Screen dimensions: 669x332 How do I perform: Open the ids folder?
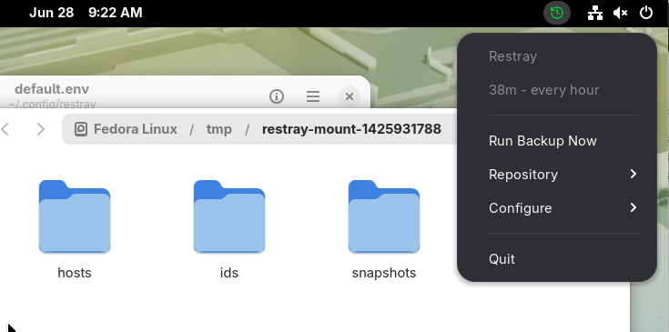coord(229,216)
